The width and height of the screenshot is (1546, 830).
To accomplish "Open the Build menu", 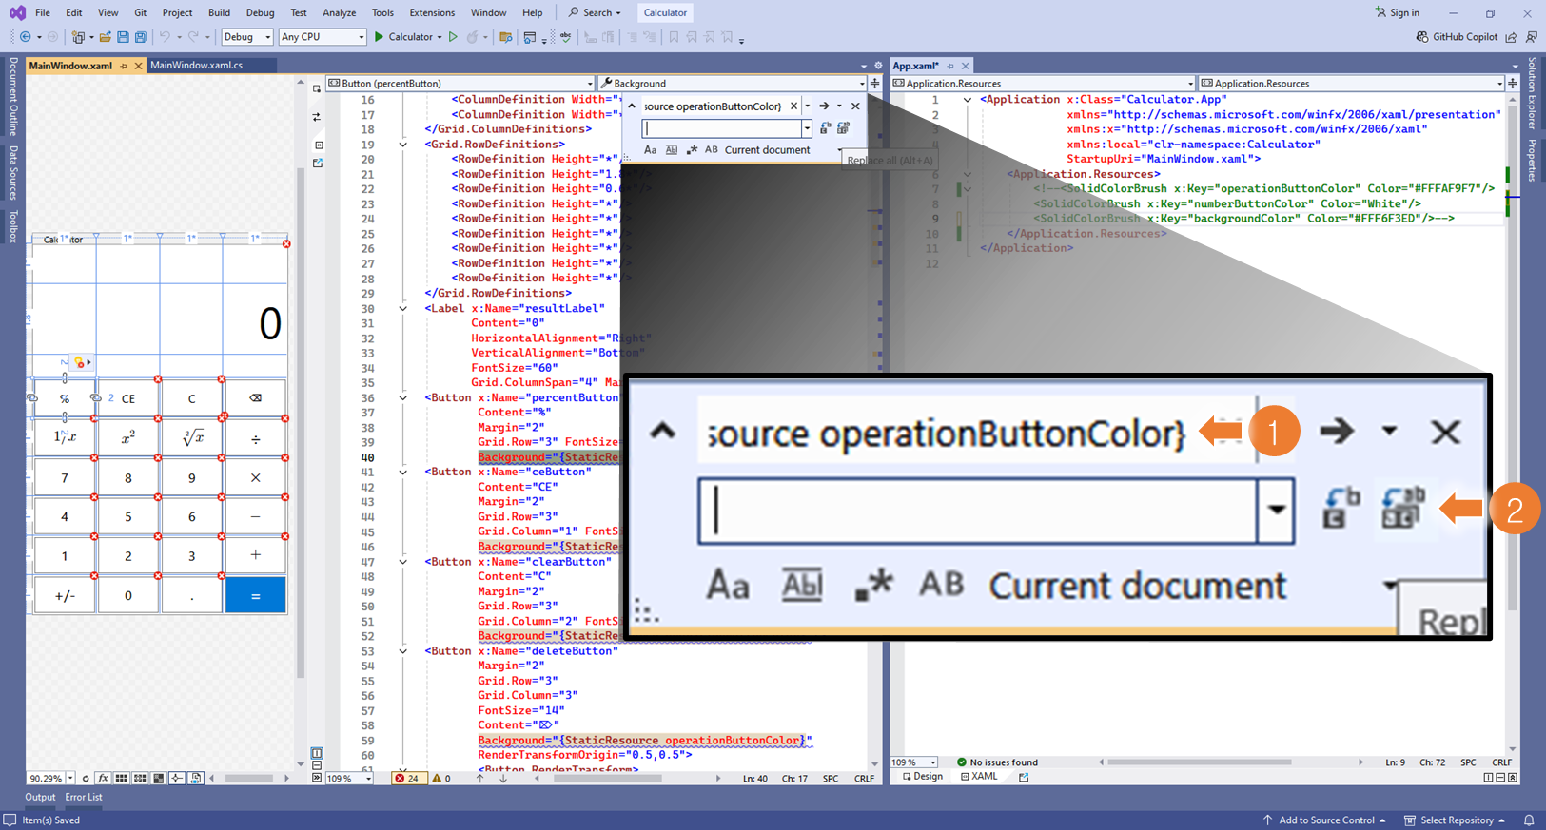I will point(219,12).
